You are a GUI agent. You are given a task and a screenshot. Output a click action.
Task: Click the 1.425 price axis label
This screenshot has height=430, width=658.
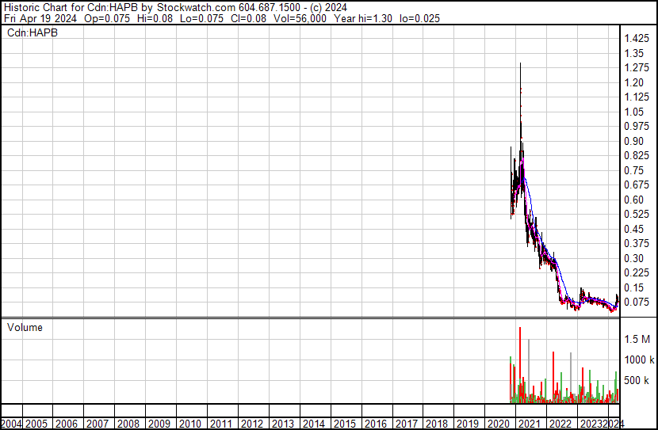tap(637, 39)
